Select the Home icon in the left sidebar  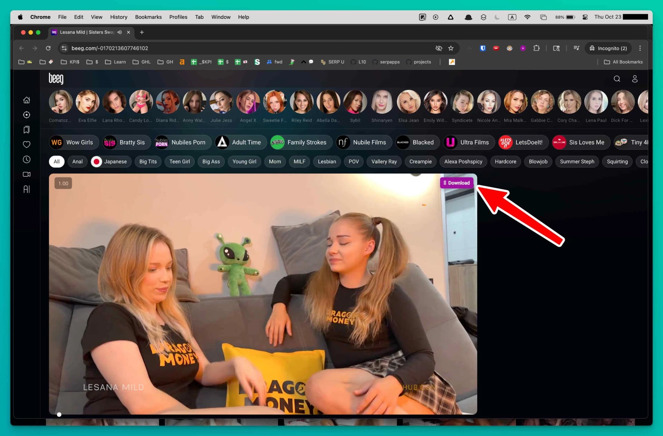click(x=27, y=100)
